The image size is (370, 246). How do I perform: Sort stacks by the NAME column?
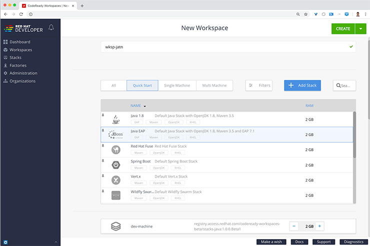pyautogui.click(x=136, y=106)
